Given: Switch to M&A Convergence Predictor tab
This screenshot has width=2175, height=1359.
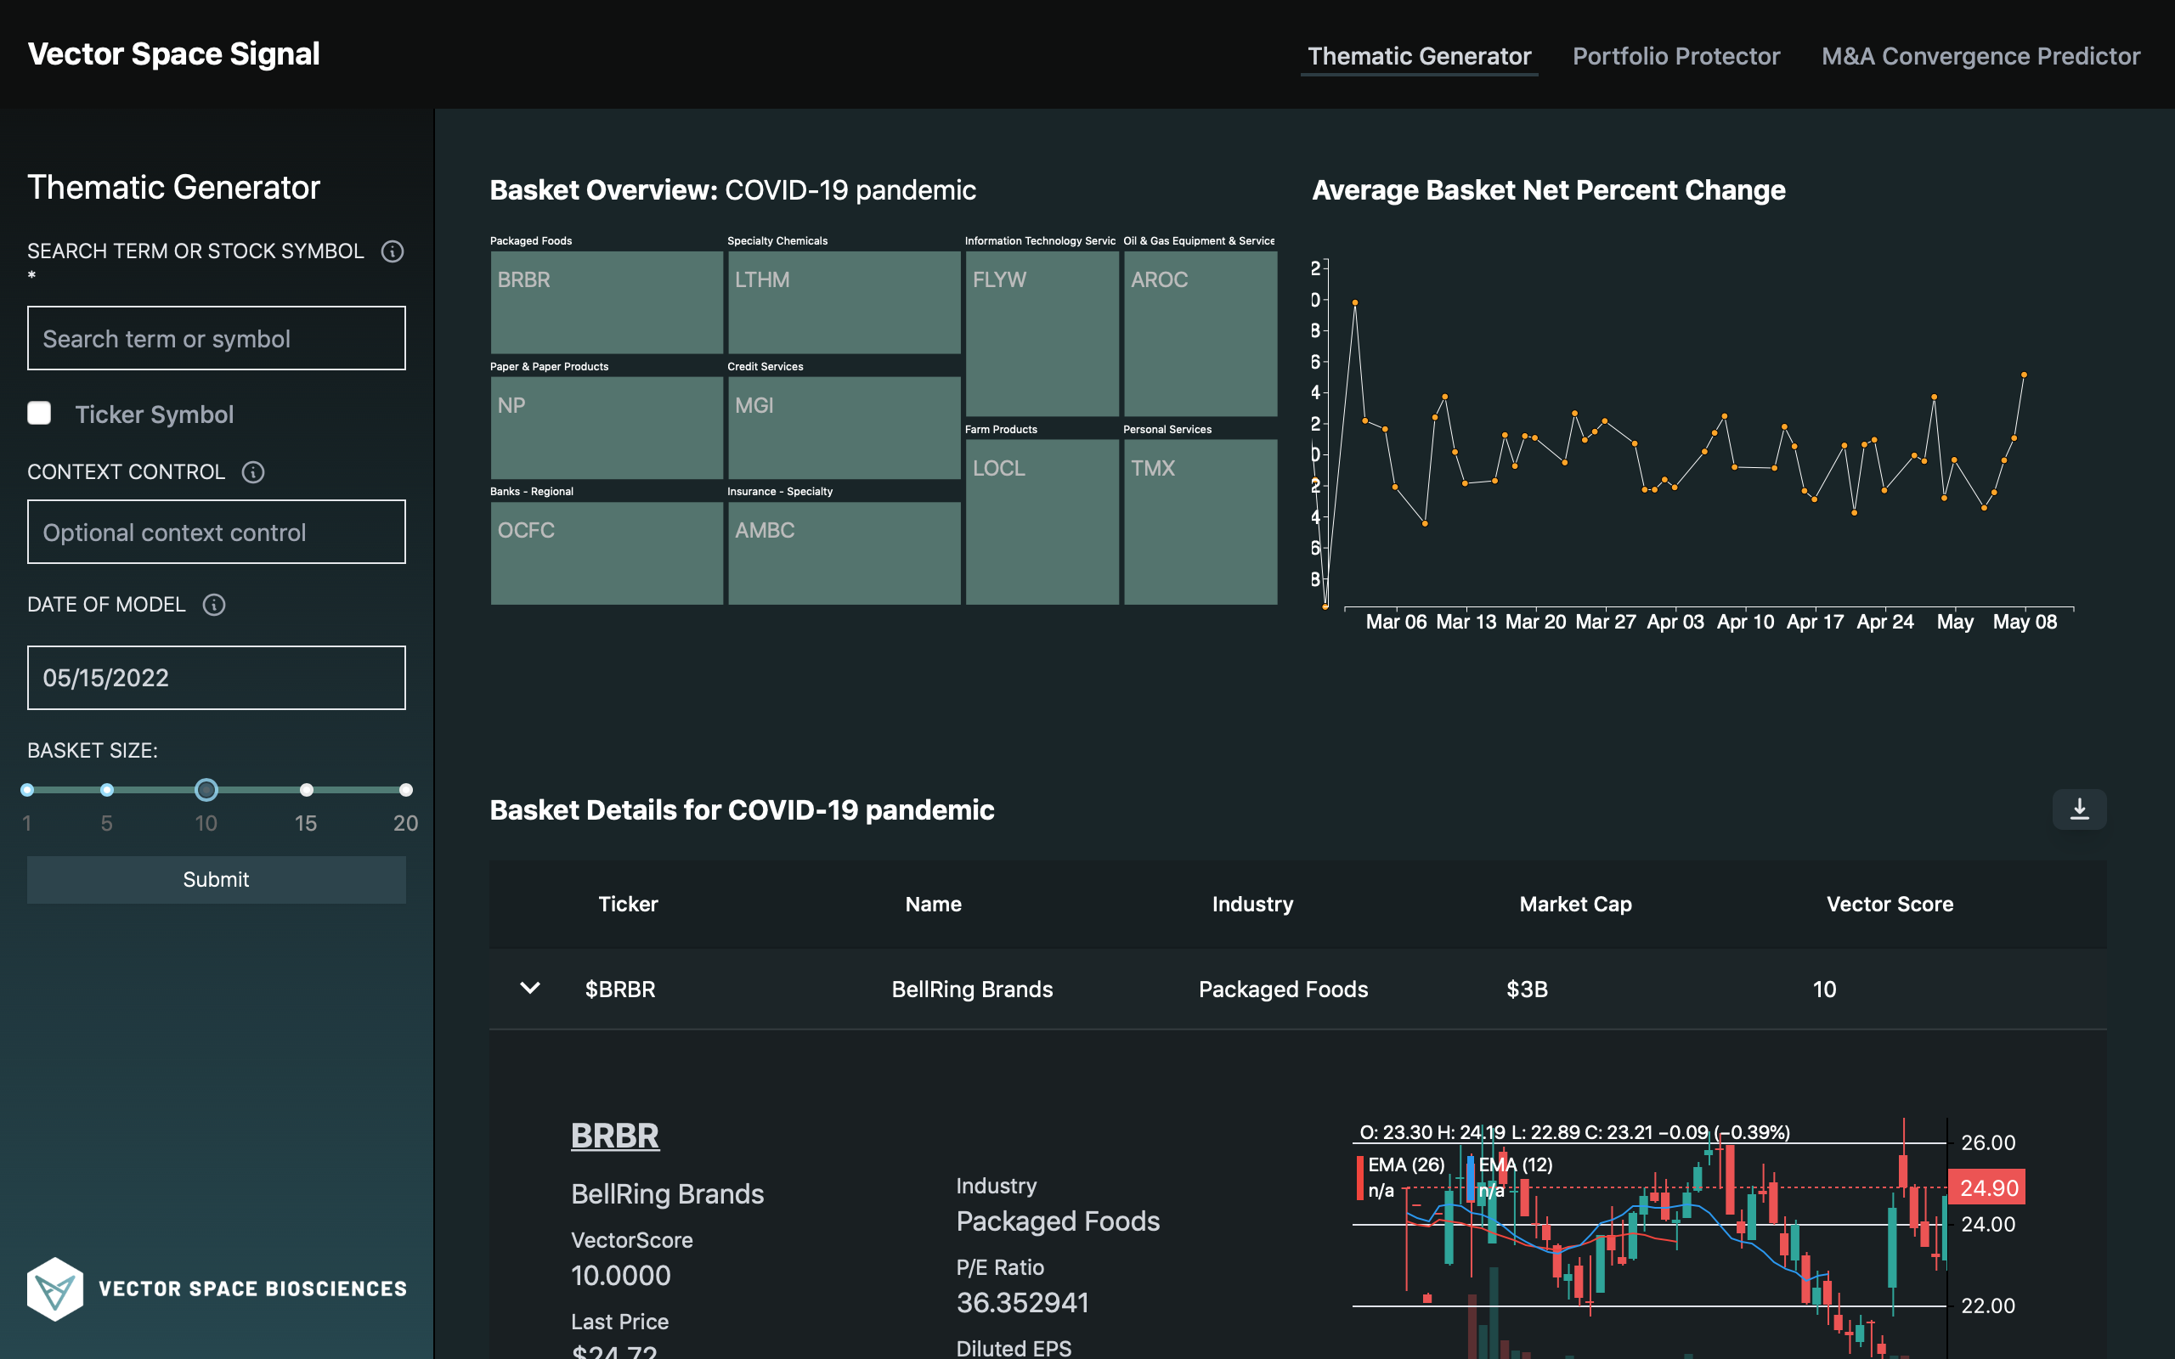Looking at the screenshot, I should coord(1980,56).
